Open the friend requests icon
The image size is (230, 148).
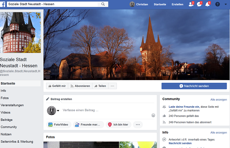click(191, 4)
